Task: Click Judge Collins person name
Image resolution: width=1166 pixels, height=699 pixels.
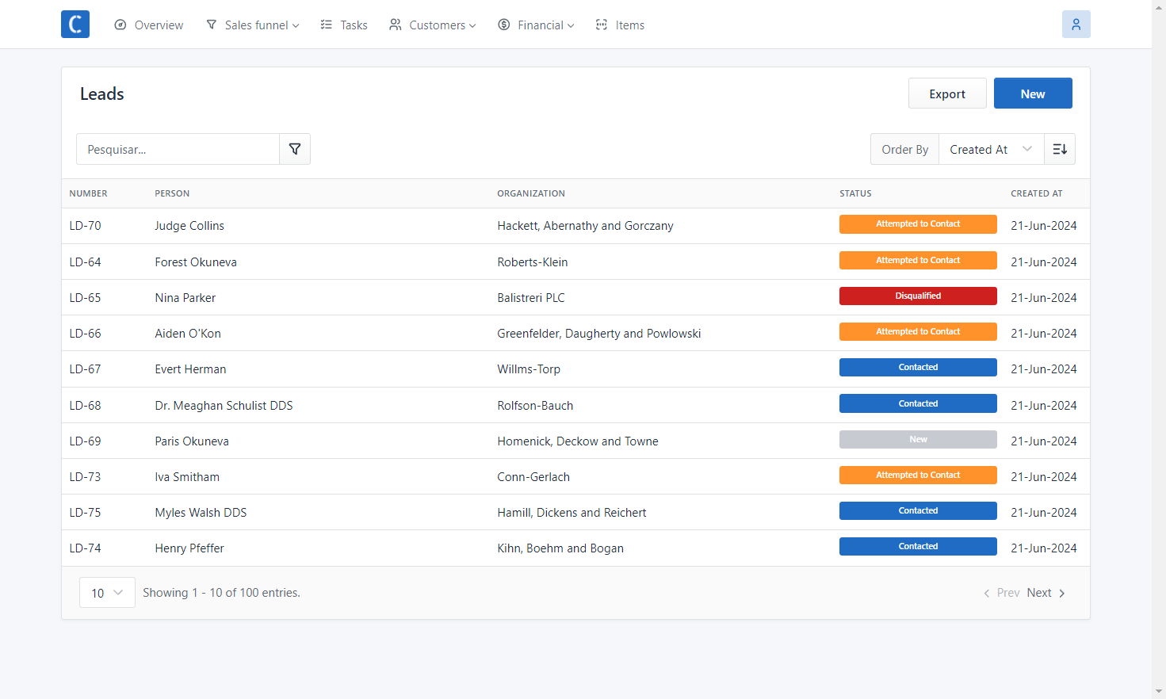Action: 189,226
